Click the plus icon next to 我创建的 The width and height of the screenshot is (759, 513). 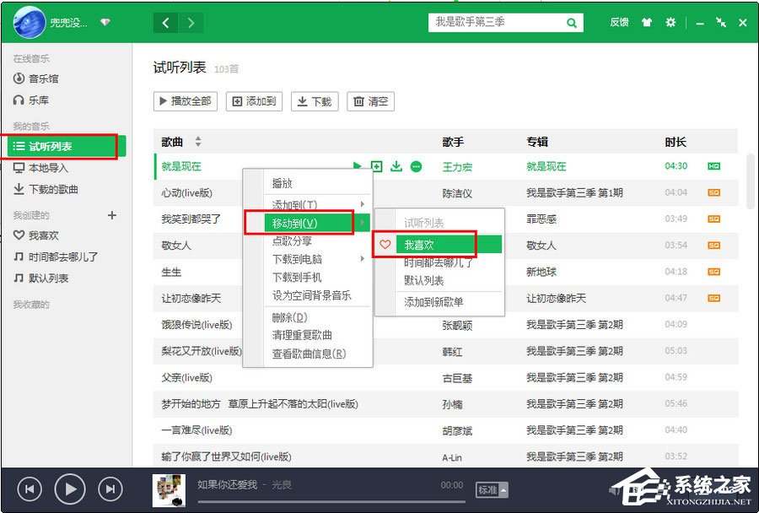(x=111, y=215)
